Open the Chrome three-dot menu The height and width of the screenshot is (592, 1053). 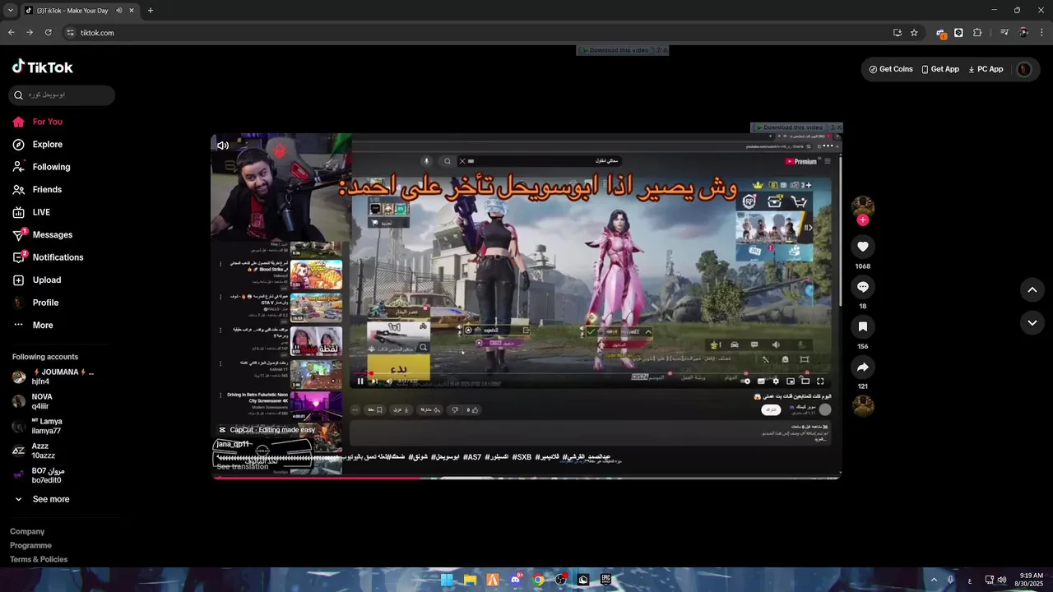pyautogui.click(x=1041, y=33)
